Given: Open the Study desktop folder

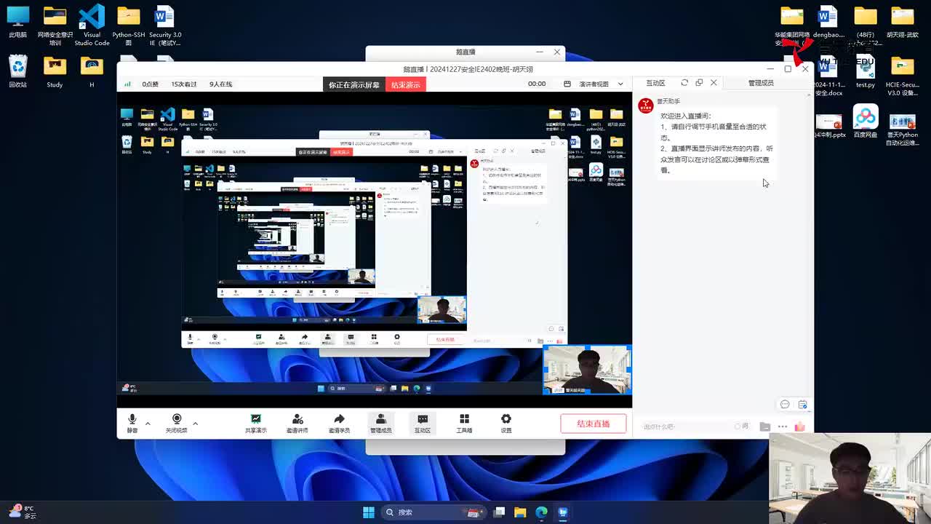Looking at the screenshot, I should 55,72.
